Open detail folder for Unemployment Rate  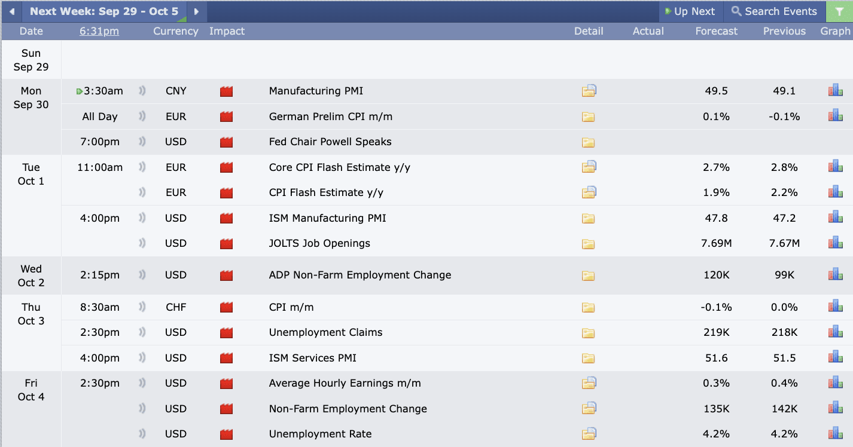coord(589,434)
